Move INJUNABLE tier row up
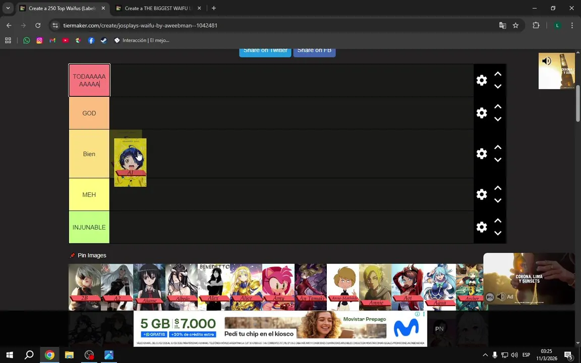 498,221
